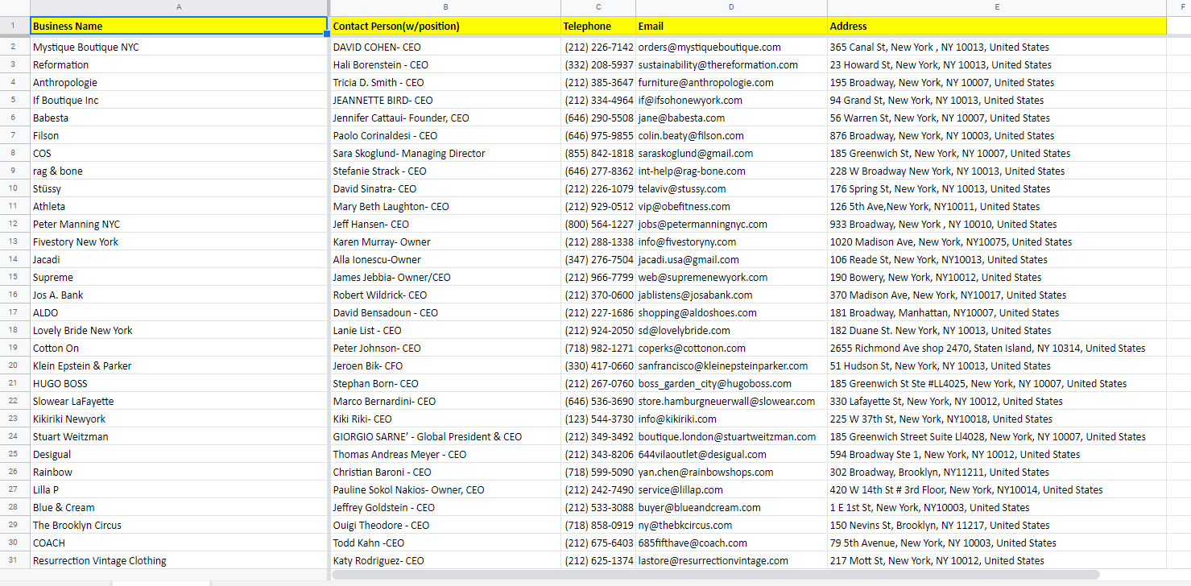Select the Athleta business cell

coord(179,206)
